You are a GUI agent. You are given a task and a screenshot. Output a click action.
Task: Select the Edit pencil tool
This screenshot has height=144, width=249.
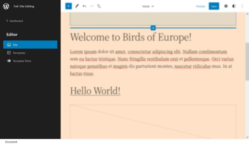tap(77, 6)
